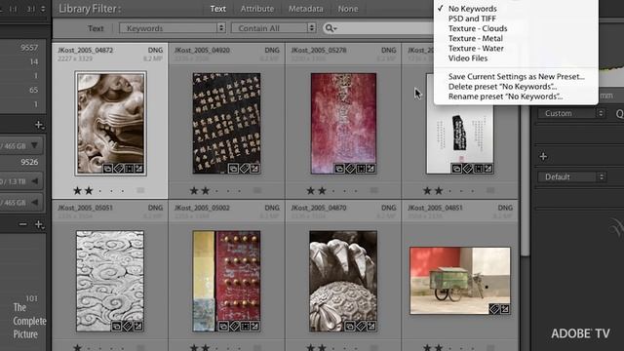This screenshot has width=624, height=351.
Task: Open the plus menu beside the minus button
Action: point(39,224)
